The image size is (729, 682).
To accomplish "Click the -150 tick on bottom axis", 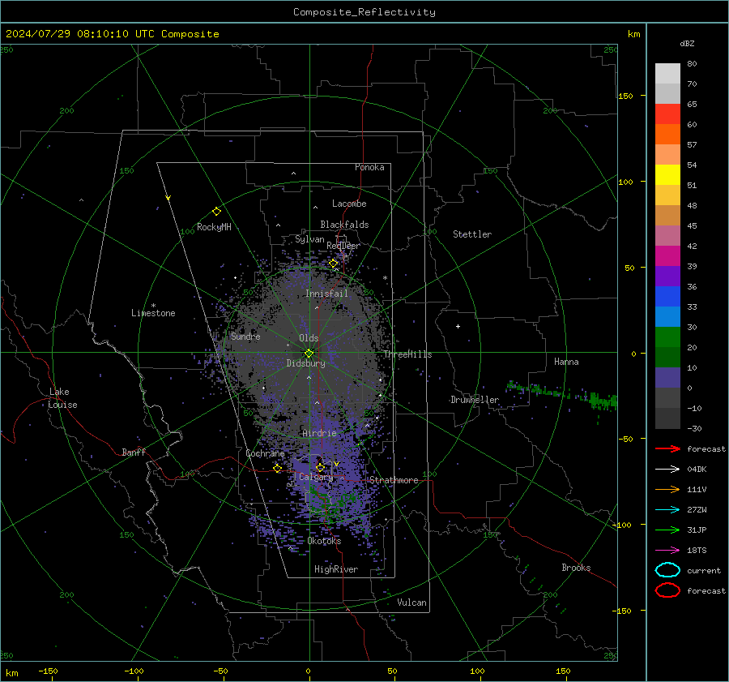I will click(48, 671).
